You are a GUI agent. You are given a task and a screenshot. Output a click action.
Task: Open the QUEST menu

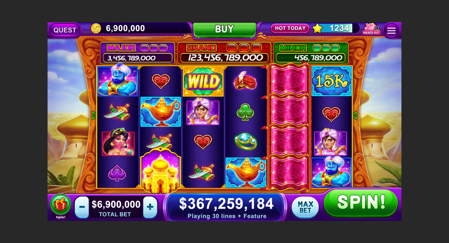(65, 30)
